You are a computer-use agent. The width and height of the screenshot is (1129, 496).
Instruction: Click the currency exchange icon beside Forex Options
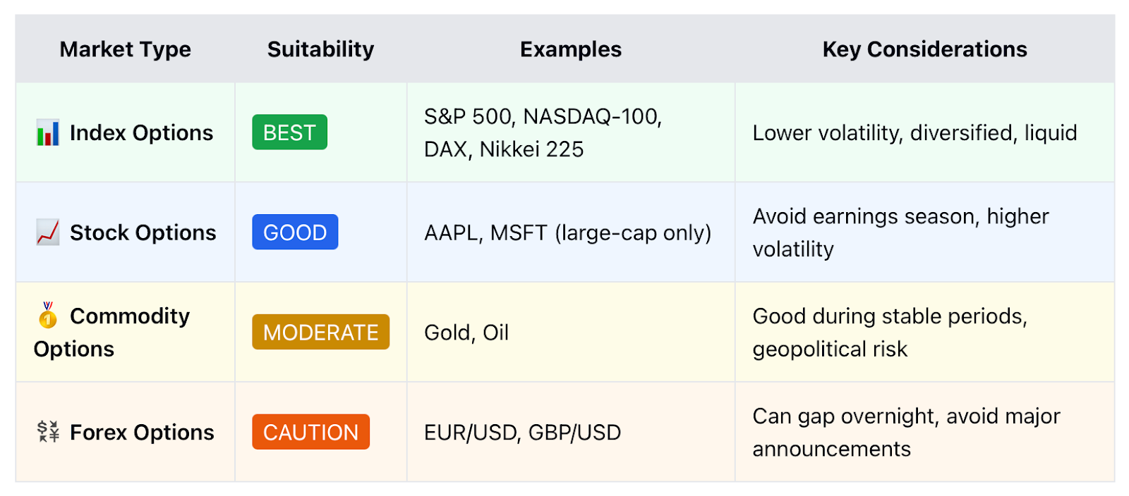tap(48, 432)
